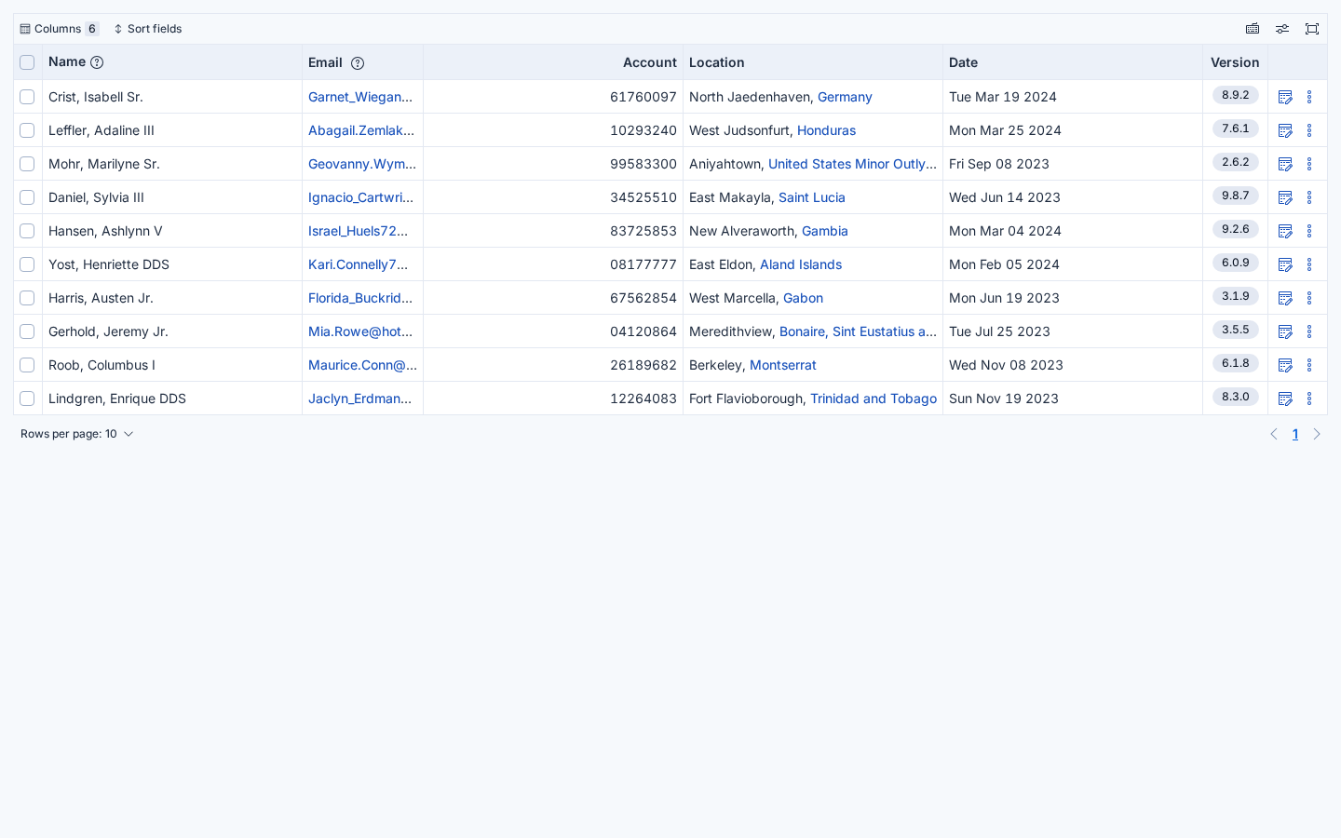The image size is (1341, 838).
Task: Check the Crist, Isabell Sr. row checkbox
Action: pos(27,97)
